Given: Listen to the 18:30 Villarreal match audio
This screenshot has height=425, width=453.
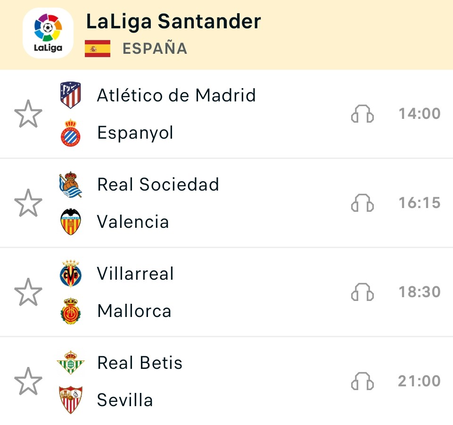Looking at the screenshot, I should [362, 292].
